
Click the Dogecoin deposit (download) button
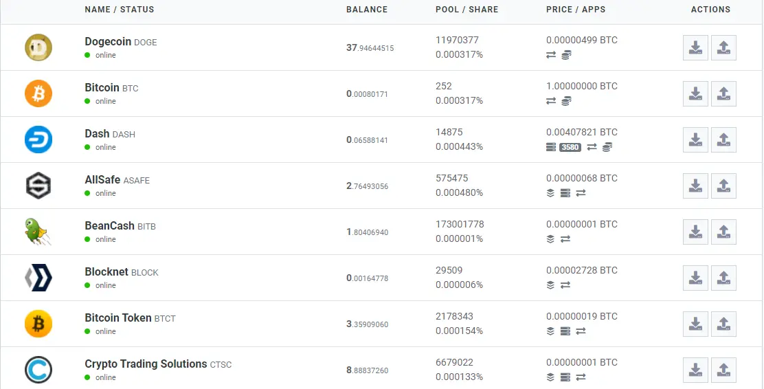695,48
